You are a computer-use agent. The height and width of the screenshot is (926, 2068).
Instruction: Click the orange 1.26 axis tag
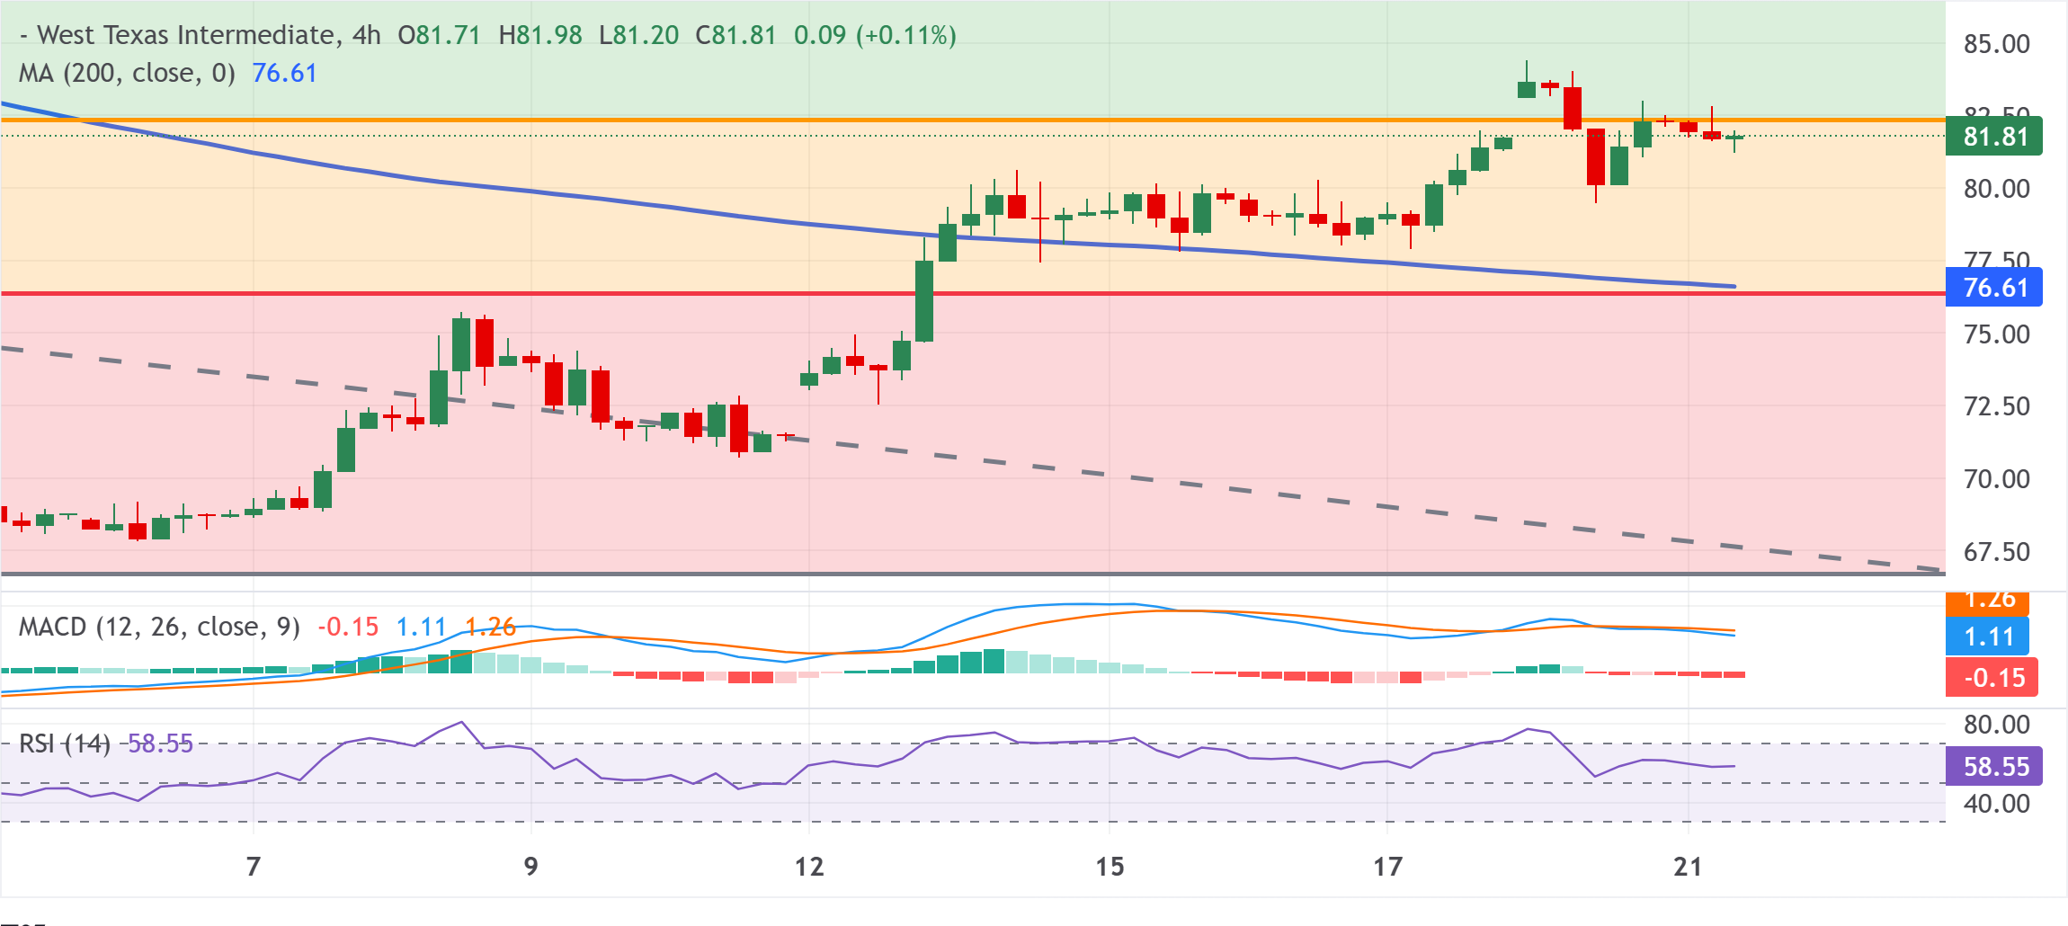point(1987,603)
